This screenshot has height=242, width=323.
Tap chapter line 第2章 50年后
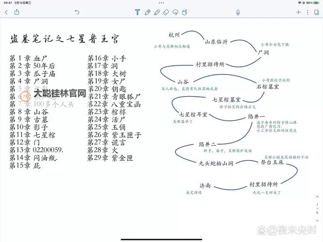(32, 66)
